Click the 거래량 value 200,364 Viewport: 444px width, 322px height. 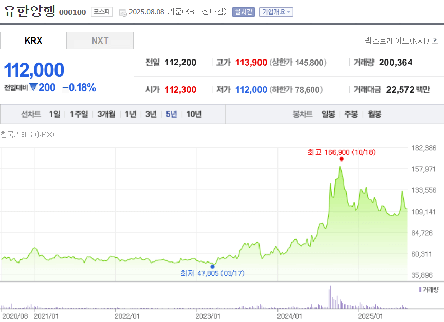pyautogui.click(x=396, y=62)
